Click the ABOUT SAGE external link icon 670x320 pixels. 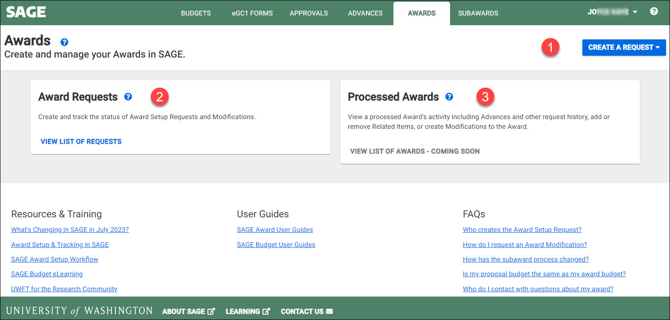click(x=211, y=311)
